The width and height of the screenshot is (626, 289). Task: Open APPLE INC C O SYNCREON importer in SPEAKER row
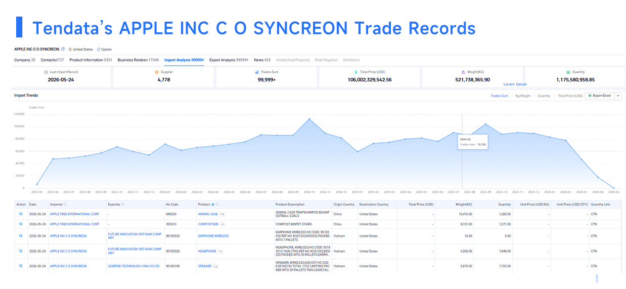pyautogui.click(x=68, y=266)
